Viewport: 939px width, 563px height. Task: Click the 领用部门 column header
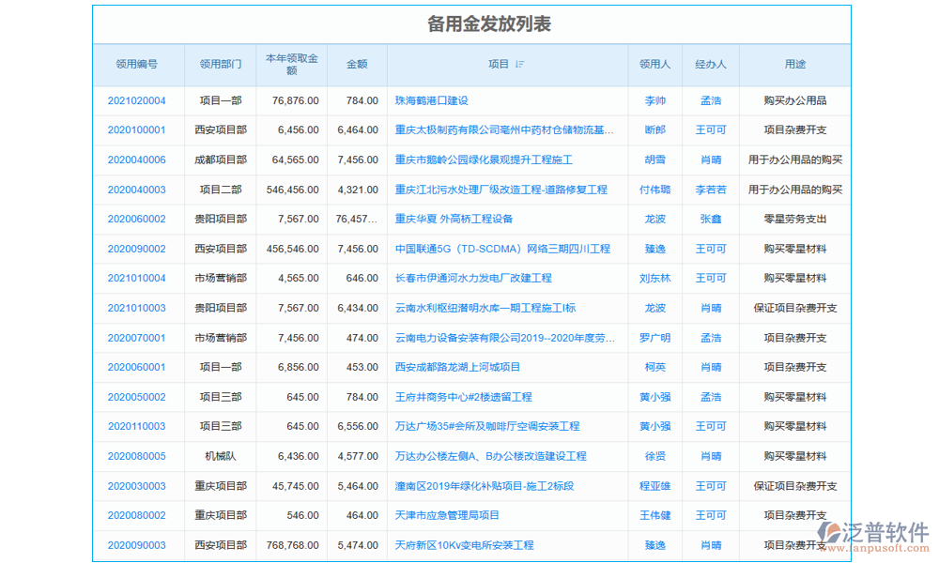click(x=221, y=65)
